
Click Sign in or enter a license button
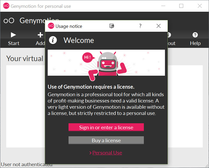pyautogui.click(x=106, y=127)
